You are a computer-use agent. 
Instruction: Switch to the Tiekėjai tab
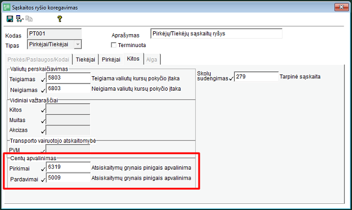point(85,59)
